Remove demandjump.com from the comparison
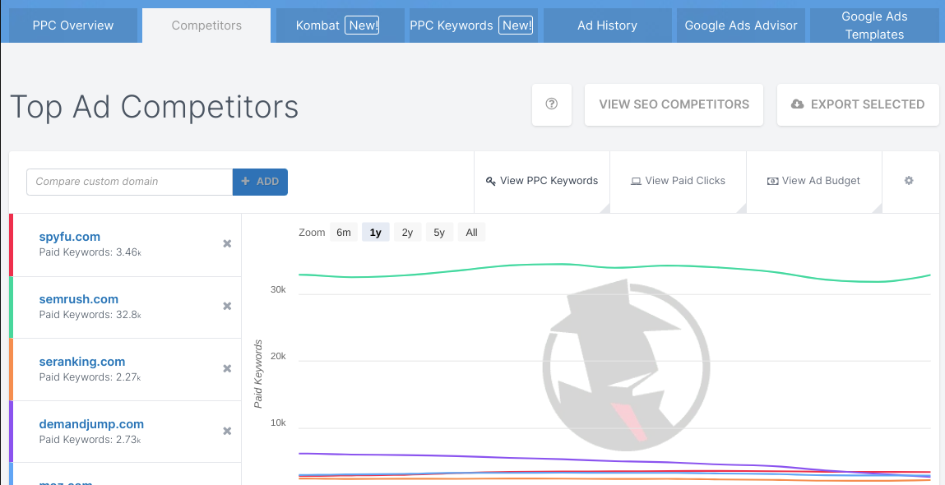This screenshot has width=945, height=485. (x=227, y=431)
